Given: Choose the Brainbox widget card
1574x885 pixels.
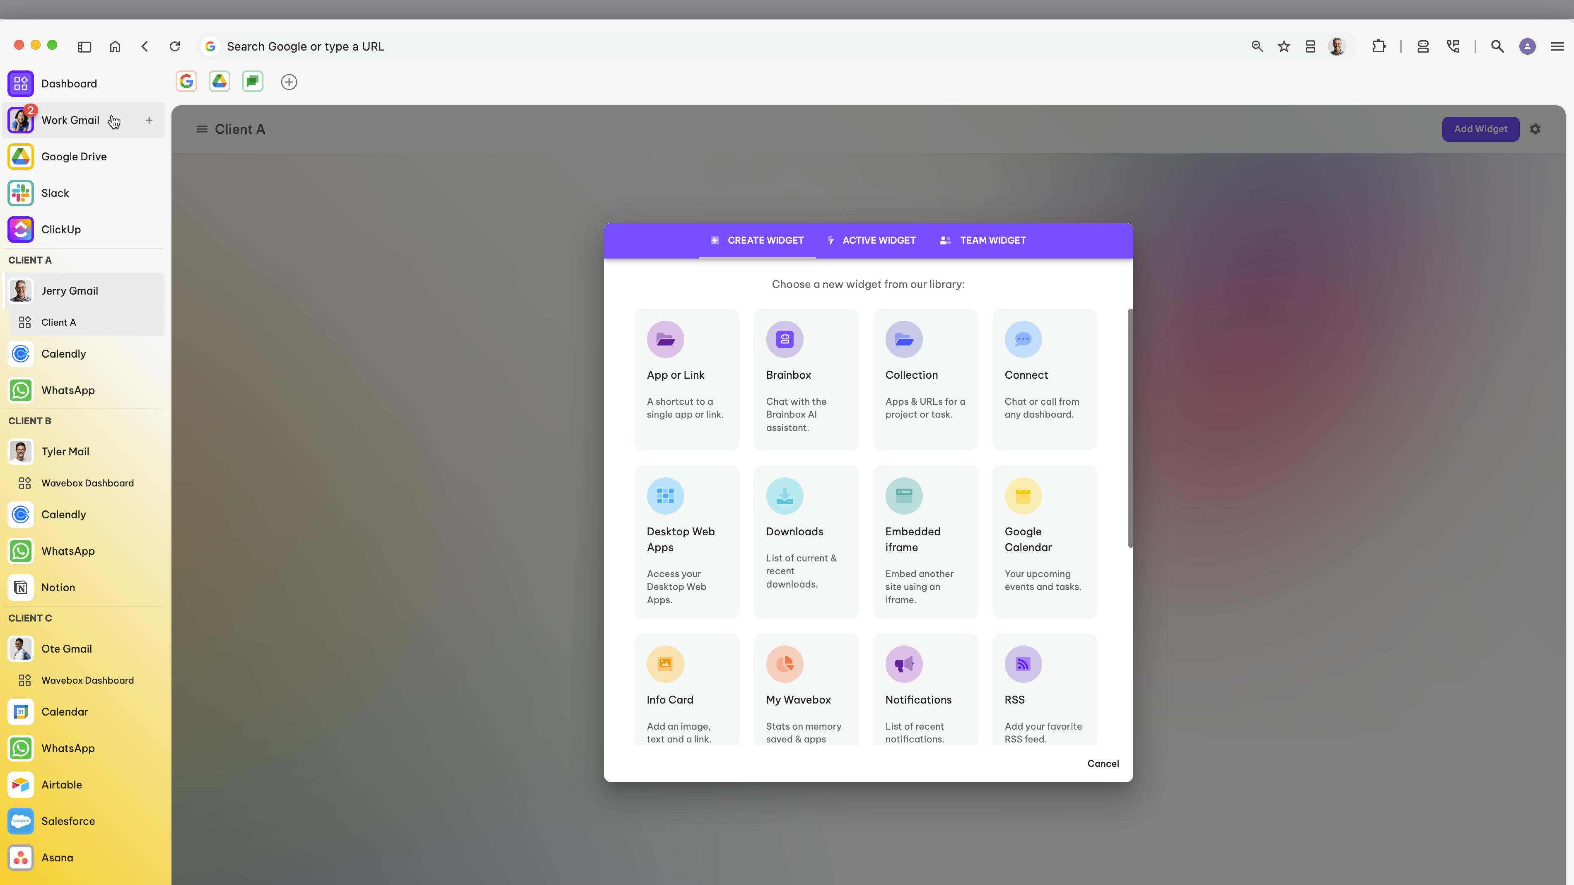Looking at the screenshot, I should [x=806, y=379].
